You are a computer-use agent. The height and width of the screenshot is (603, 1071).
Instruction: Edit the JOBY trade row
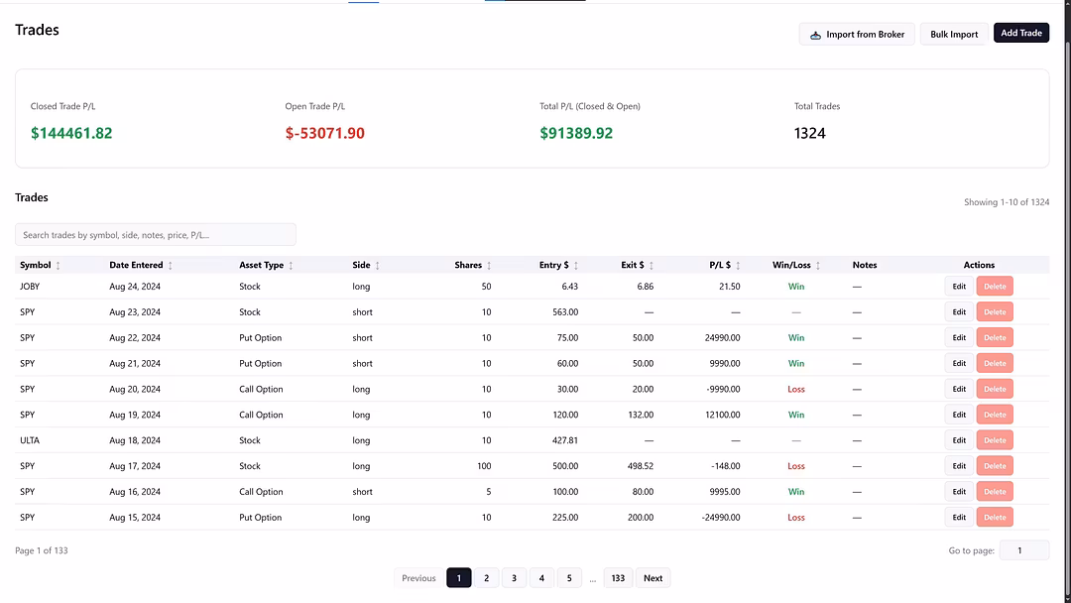(x=959, y=287)
